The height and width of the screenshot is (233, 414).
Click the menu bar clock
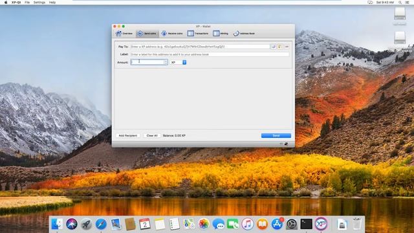[386, 3]
